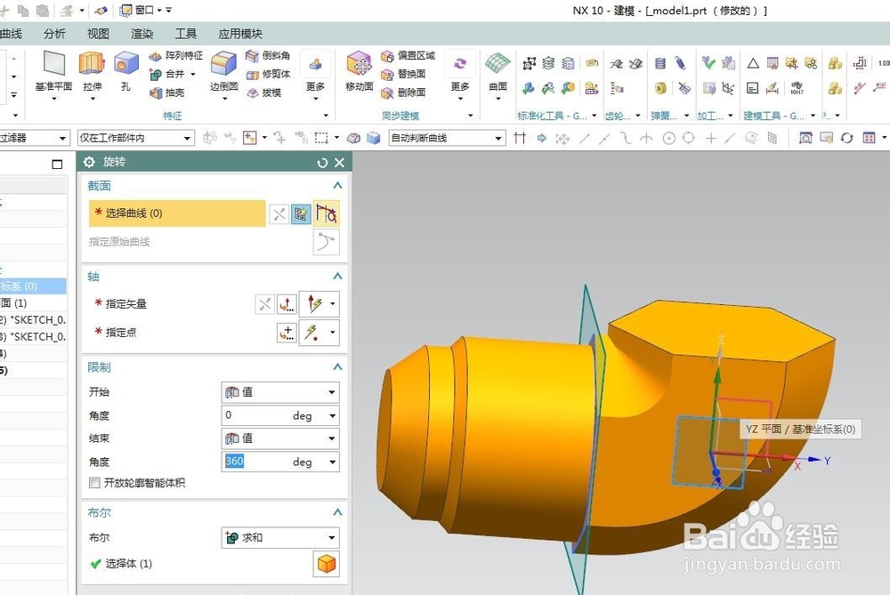Collapse the 限制 section
This screenshot has width=890, height=595.
click(x=337, y=367)
